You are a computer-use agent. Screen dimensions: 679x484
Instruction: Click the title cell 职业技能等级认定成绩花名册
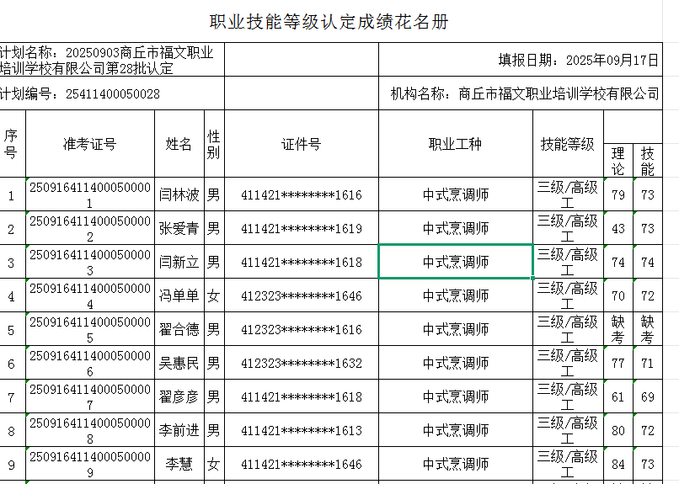pyautogui.click(x=329, y=22)
